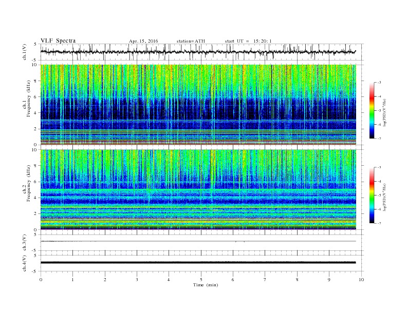
Task: Click the "4" tick on the time axis
Action: point(169,280)
